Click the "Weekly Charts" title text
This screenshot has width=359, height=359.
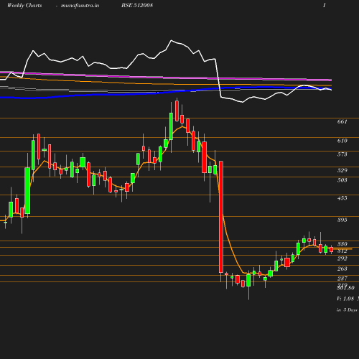coord(24,6)
